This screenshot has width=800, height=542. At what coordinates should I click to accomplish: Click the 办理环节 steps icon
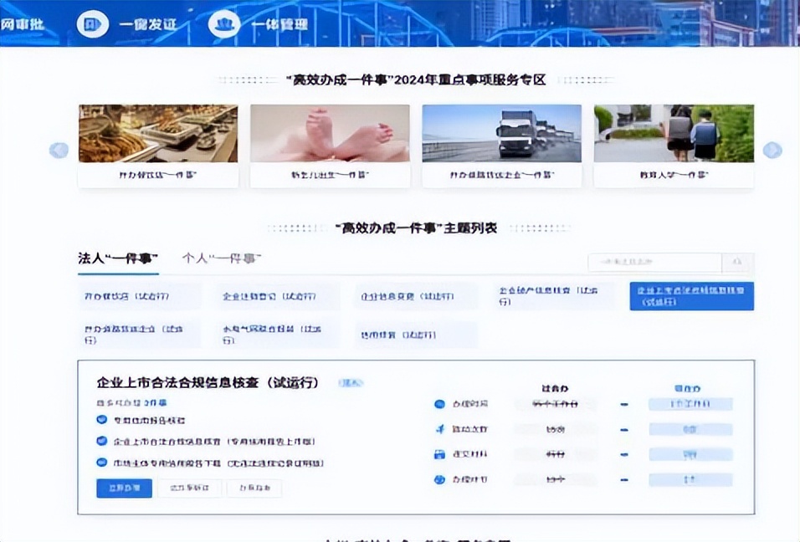439,480
